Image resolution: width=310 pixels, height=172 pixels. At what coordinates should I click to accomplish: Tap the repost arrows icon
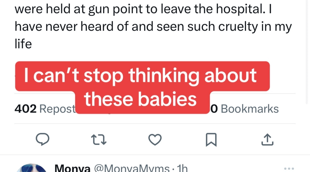[99, 139]
